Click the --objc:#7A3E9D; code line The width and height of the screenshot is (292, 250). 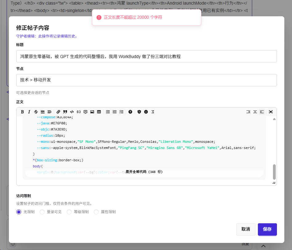(x=52, y=130)
